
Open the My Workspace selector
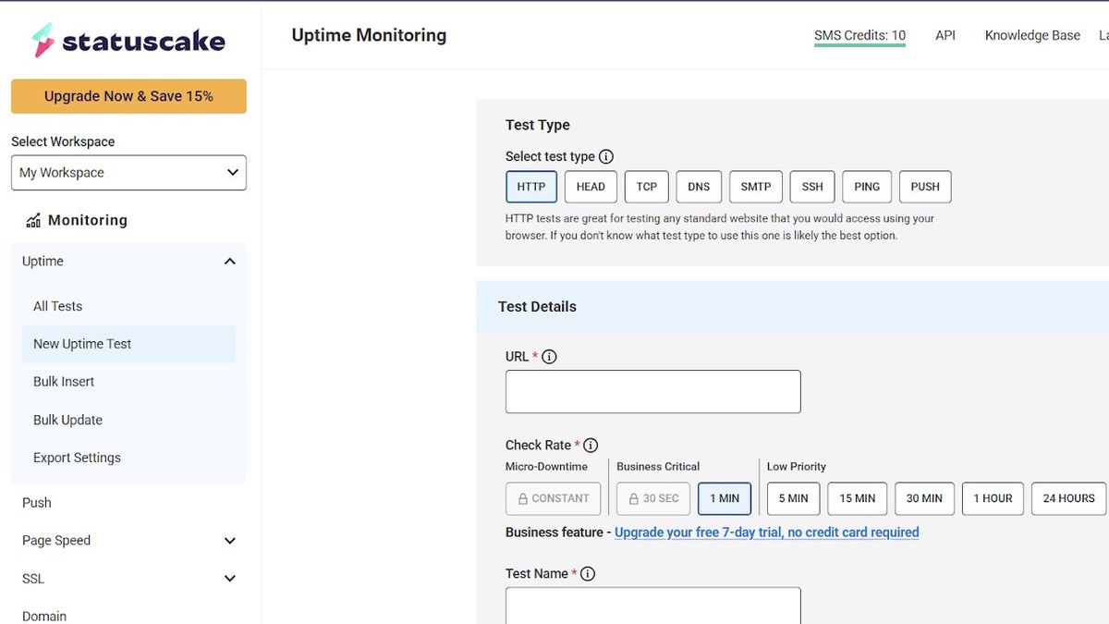click(128, 172)
